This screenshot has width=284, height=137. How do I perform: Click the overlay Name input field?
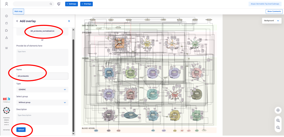point(42,76)
